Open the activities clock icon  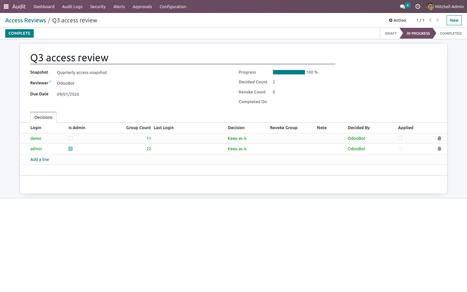(418, 6)
